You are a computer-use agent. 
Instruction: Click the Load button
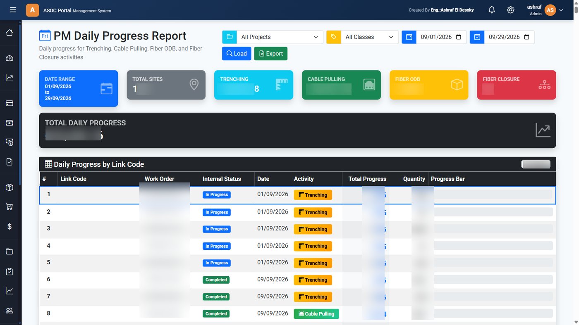click(237, 54)
